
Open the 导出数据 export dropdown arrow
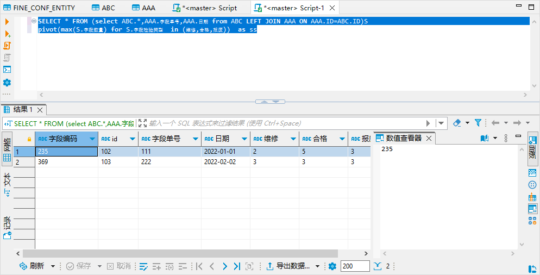click(x=317, y=266)
